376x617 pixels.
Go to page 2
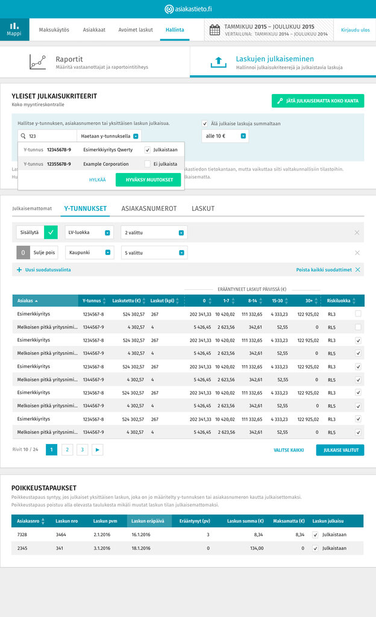point(67,449)
